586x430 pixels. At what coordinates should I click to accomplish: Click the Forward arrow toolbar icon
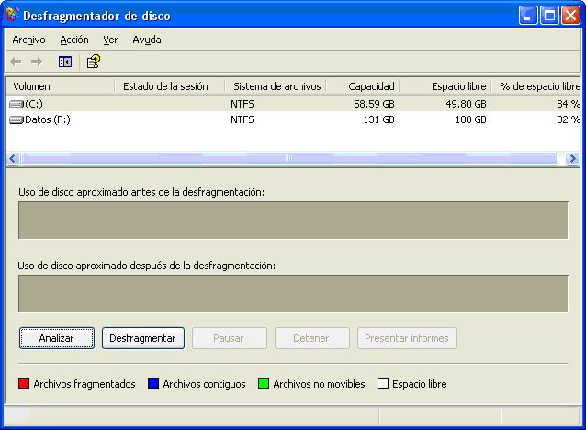click(x=37, y=62)
